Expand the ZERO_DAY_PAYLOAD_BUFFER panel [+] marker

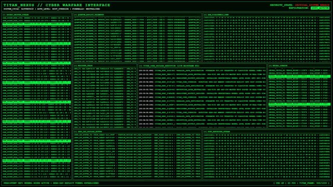(75, 131)
